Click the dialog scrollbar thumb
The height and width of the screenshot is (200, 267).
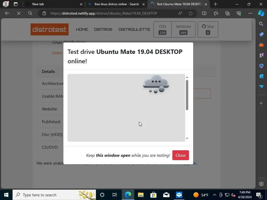coord(187,95)
